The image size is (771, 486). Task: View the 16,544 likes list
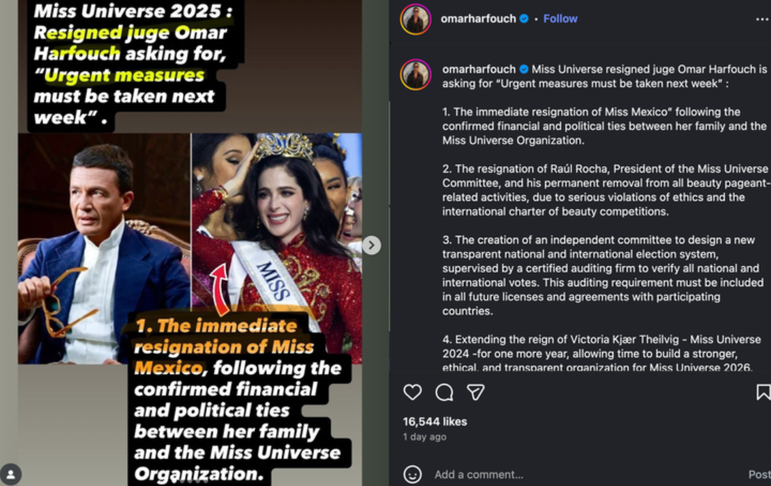(x=435, y=422)
